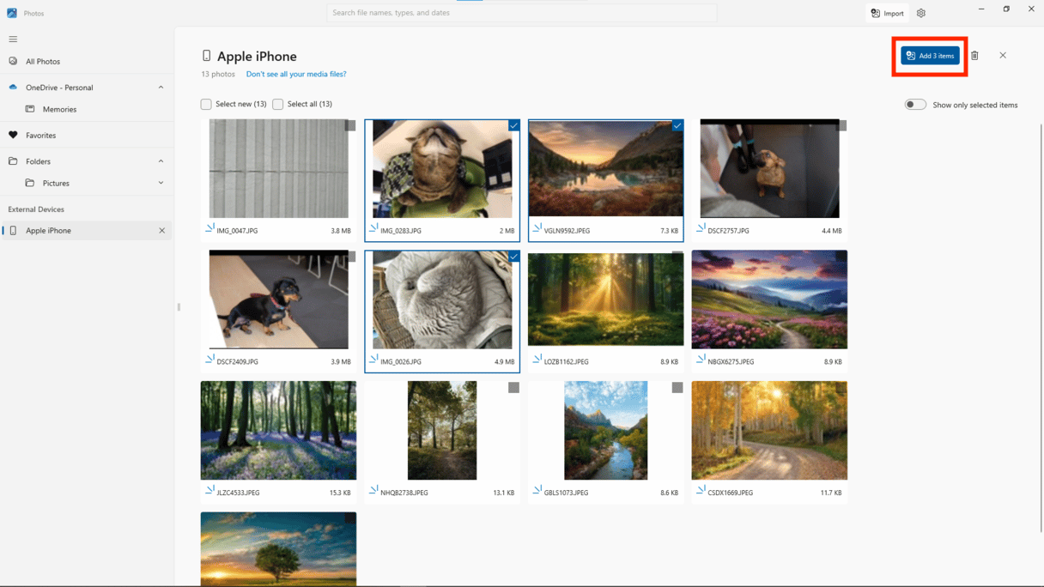Deselect the IMG_0283.JPG photo checkbox

(513, 126)
